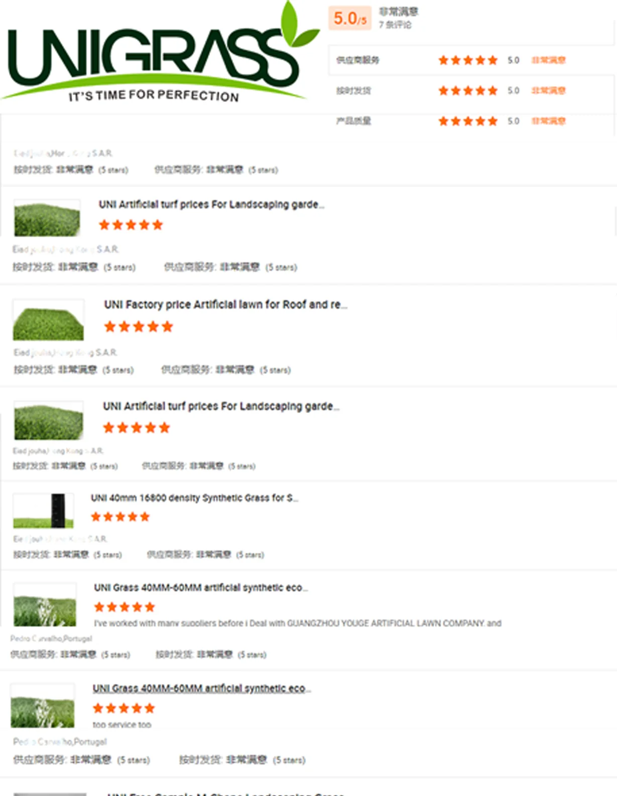Click the supplier service rating stars
Viewport: 617px width, 796px height.
468,60
